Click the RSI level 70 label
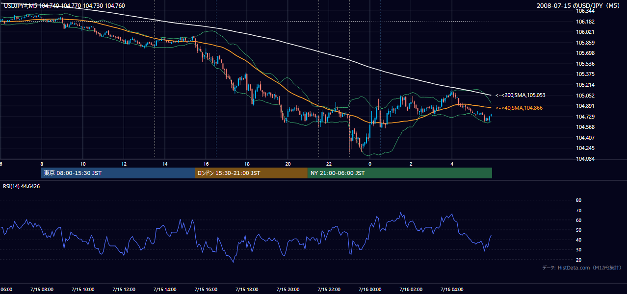This screenshot has height=294, width=627. [x=578, y=210]
